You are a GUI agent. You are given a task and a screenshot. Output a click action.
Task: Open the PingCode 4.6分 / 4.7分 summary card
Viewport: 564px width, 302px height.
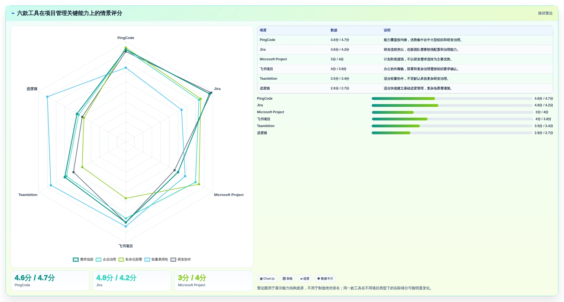tap(50, 281)
